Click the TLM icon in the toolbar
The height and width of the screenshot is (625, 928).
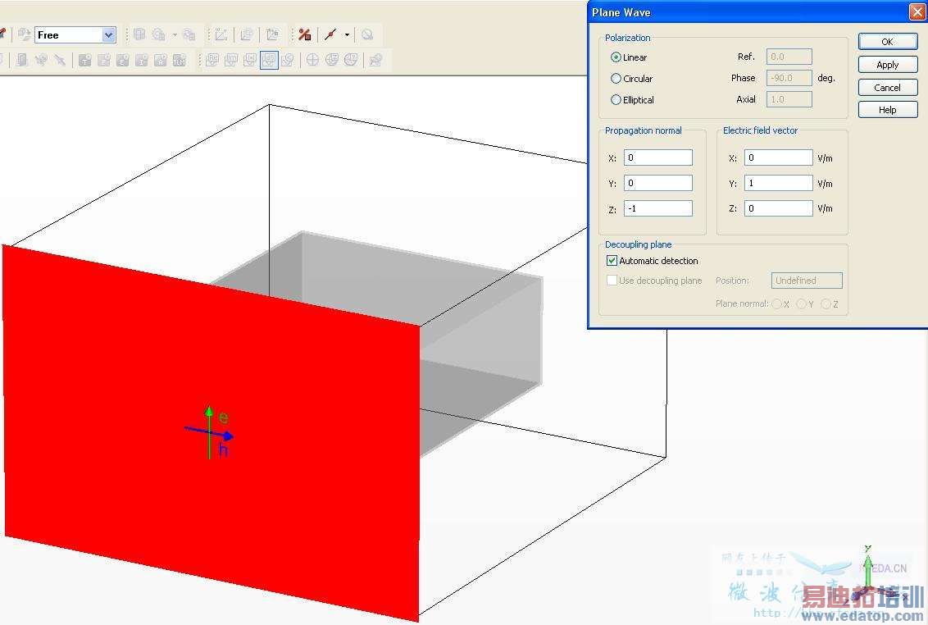(180, 60)
